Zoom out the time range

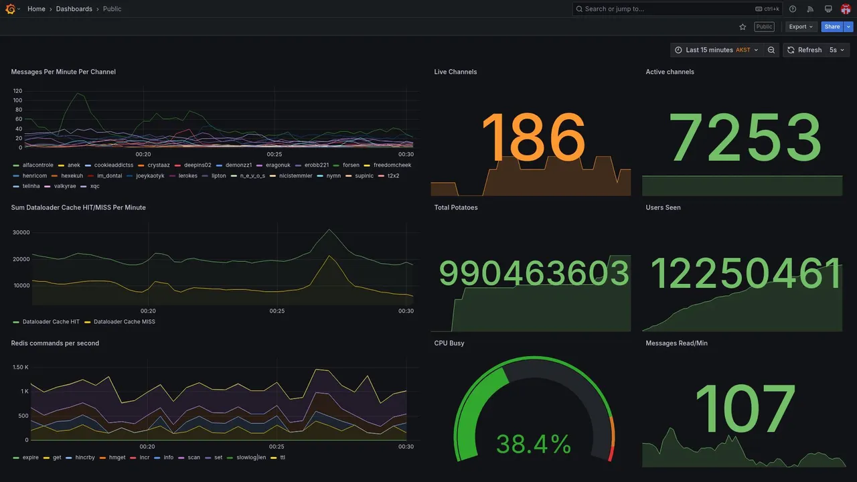(x=771, y=50)
